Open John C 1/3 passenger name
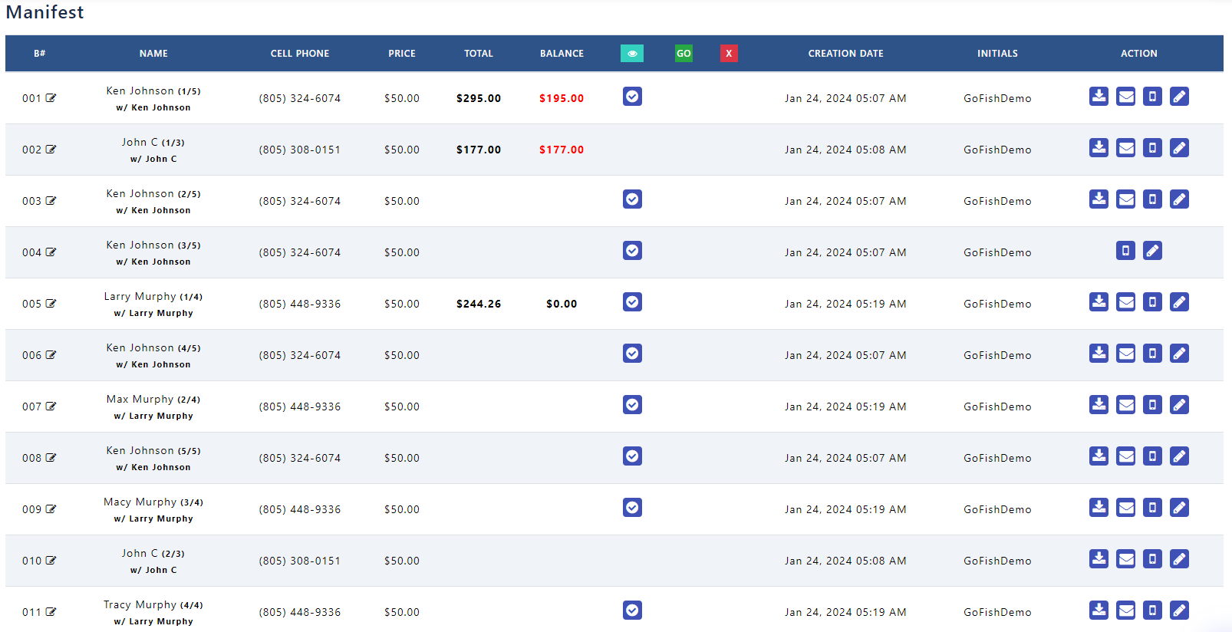This screenshot has height=632, width=1232. [x=153, y=142]
